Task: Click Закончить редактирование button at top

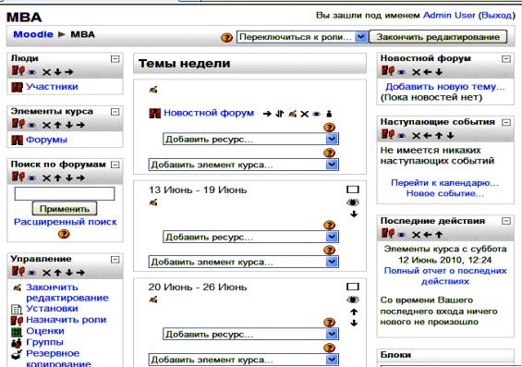Action: point(438,37)
